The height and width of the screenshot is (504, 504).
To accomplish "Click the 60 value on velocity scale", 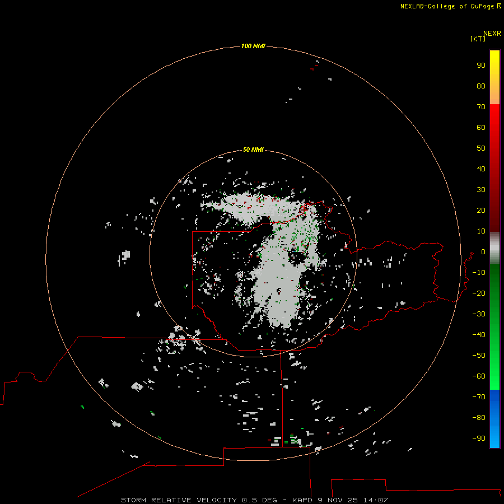I will (x=481, y=127).
